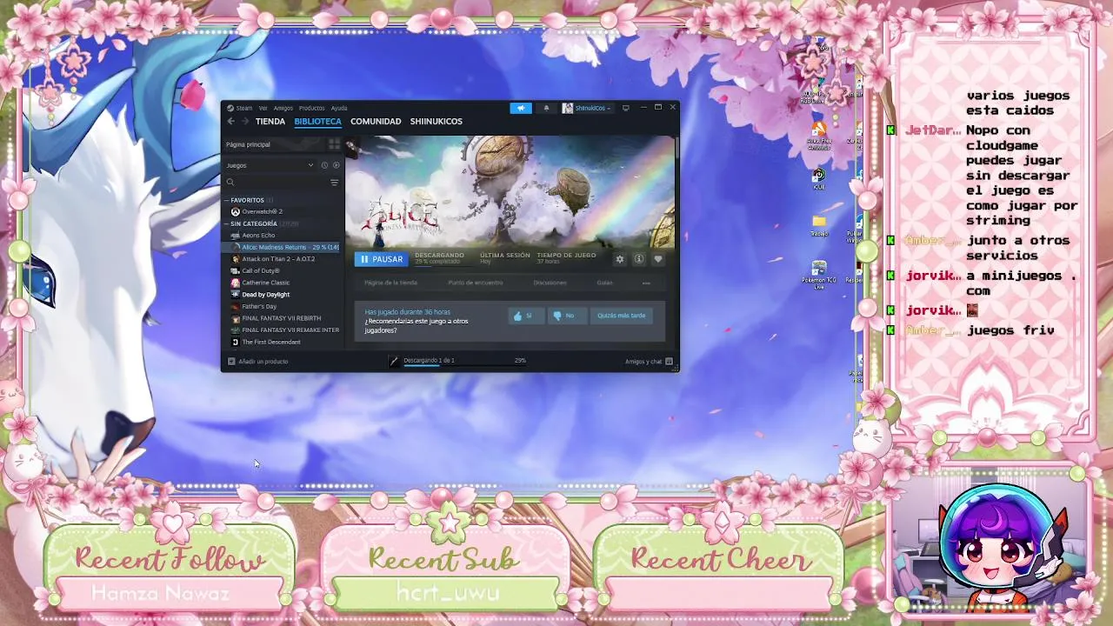Open the ShiinukiCos account dropdown
The height and width of the screenshot is (626, 1113).
pos(587,108)
